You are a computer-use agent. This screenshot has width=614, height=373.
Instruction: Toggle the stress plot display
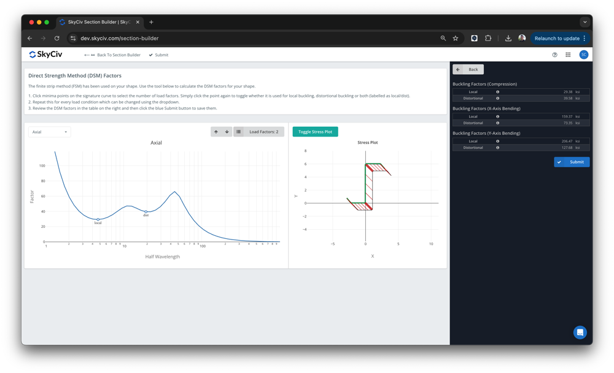pyautogui.click(x=315, y=132)
